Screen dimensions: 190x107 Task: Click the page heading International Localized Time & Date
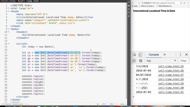(154, 11)
